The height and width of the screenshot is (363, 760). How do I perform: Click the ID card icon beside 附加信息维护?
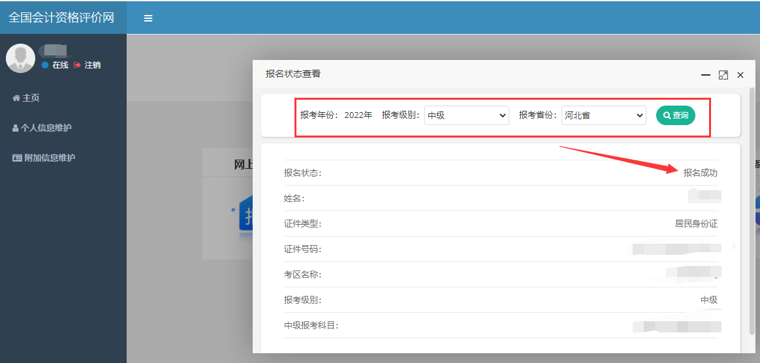point(17,158)
